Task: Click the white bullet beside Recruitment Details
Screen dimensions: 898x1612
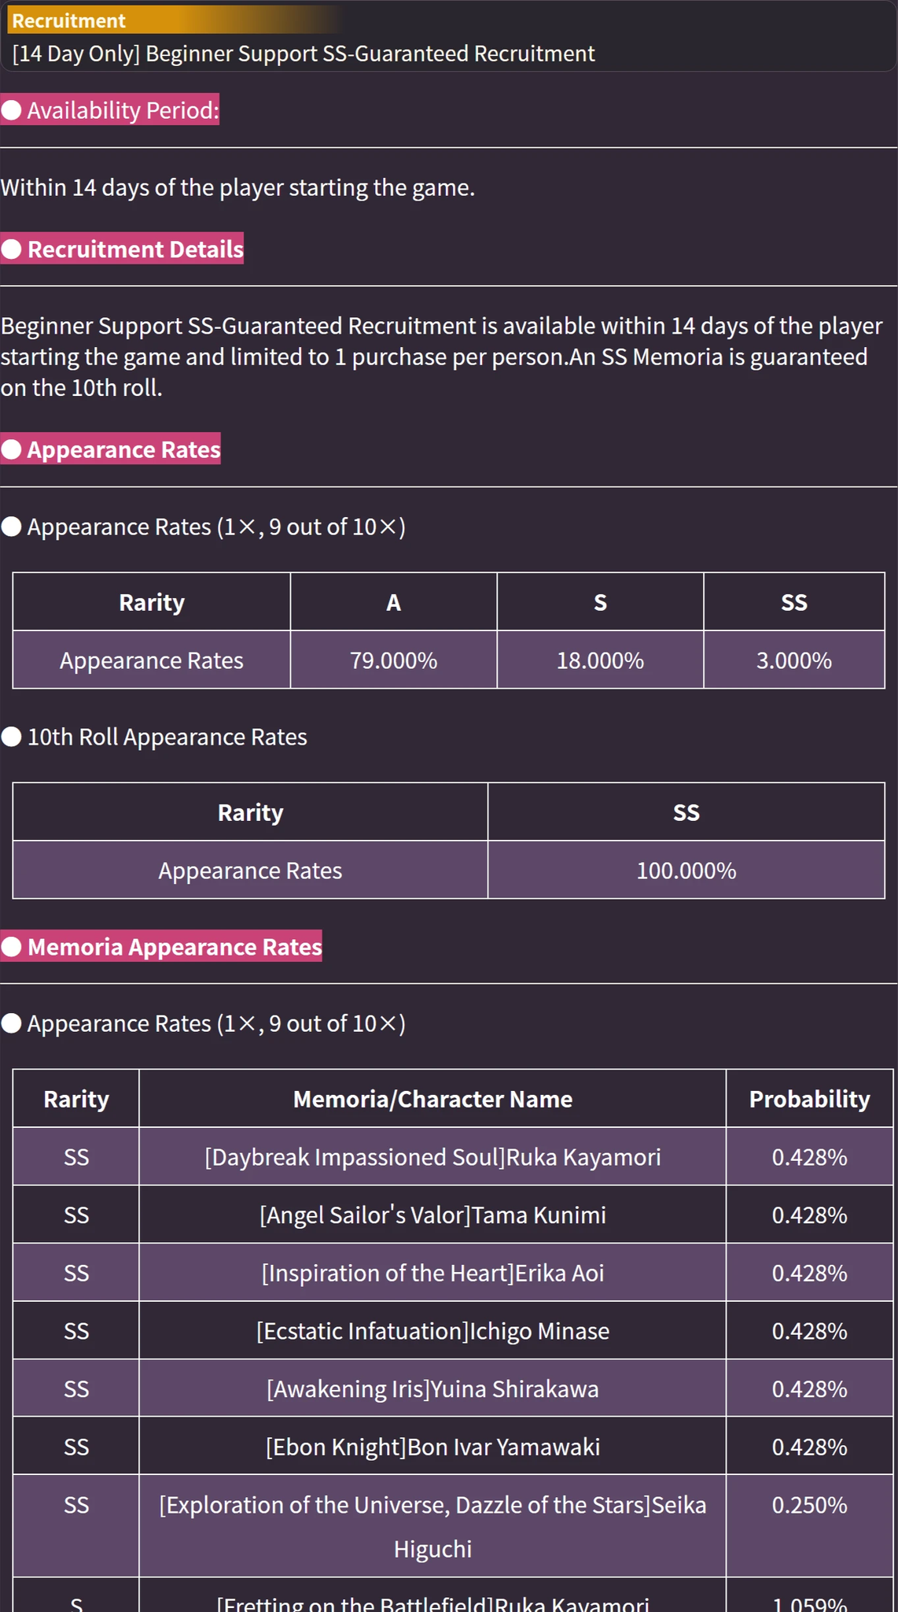Action: (12, 249)
